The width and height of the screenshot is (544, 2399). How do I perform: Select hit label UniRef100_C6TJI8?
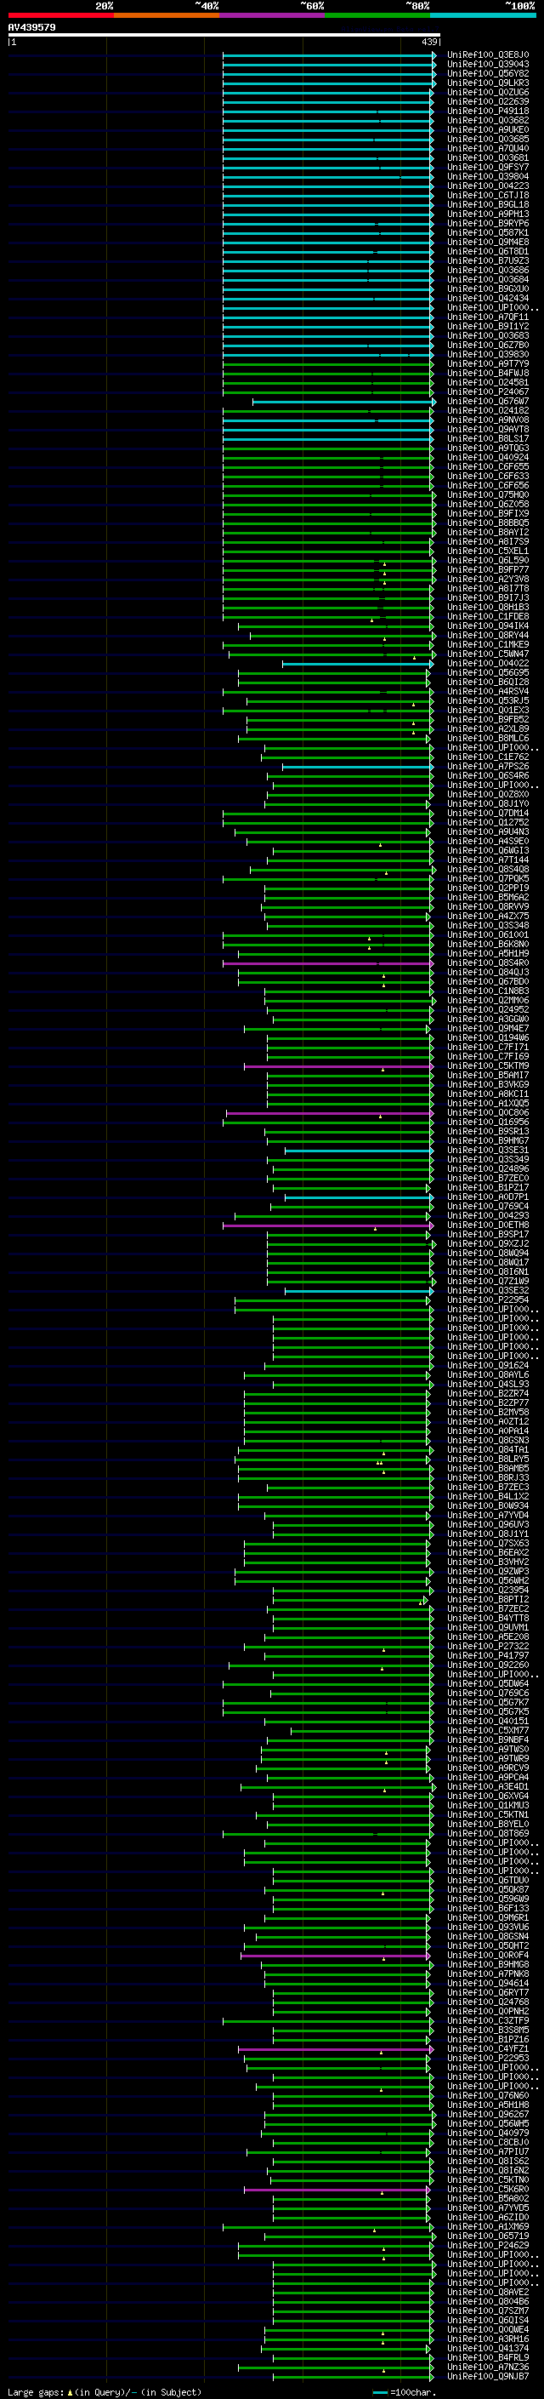(487, 196)
